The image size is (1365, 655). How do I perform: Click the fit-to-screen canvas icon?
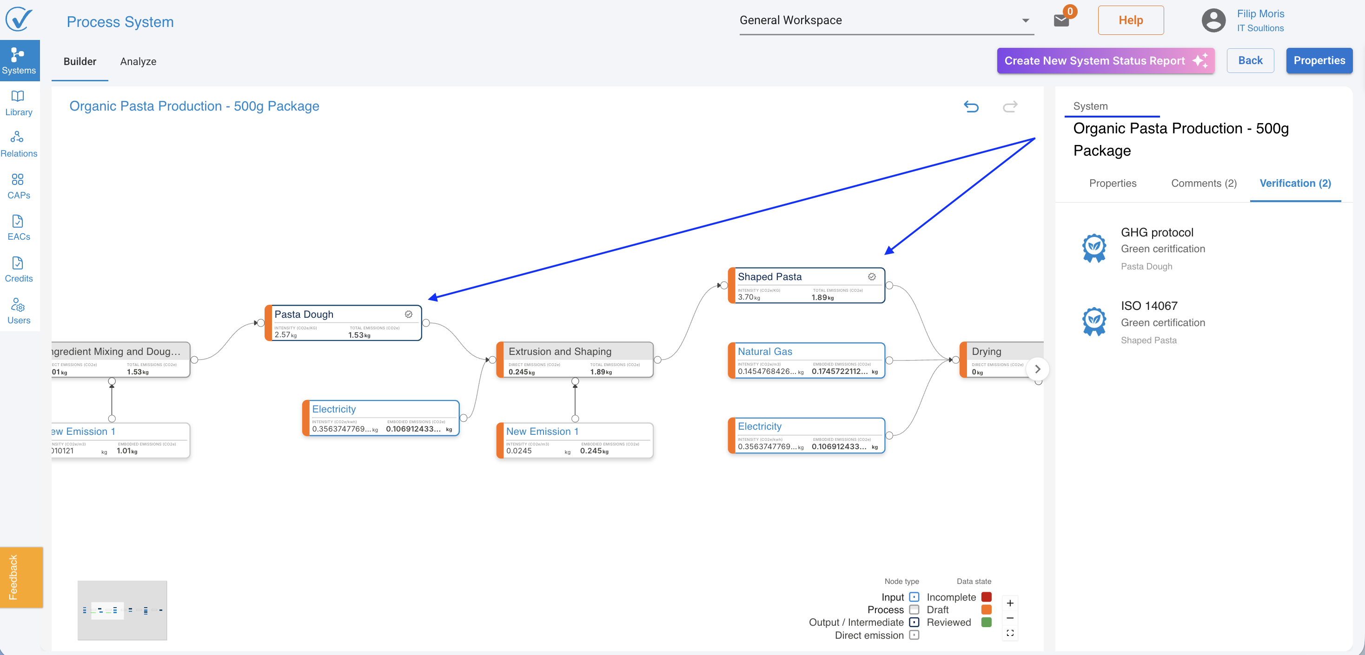pyautogui.click(x=1010, y=633)
